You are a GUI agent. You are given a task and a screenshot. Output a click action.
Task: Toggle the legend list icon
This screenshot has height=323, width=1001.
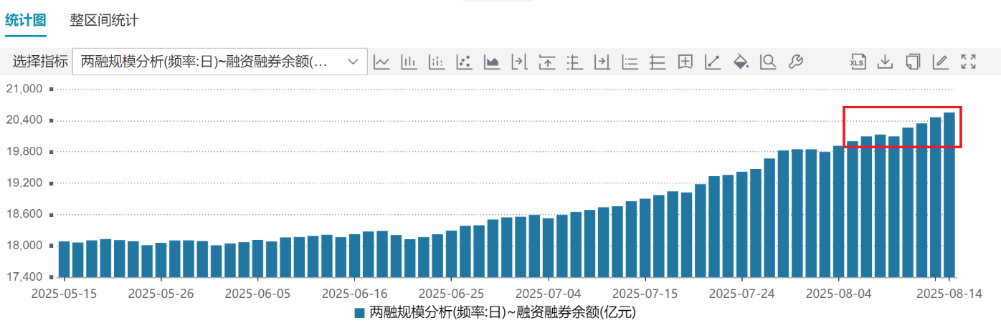pos(630,62)
